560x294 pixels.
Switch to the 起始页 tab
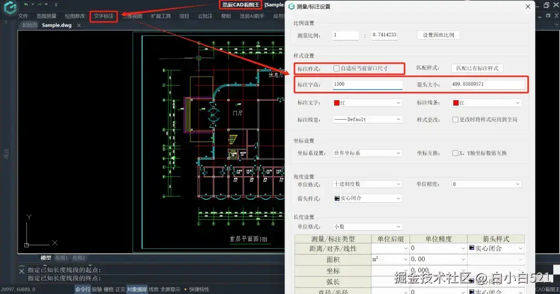[29, 25]
